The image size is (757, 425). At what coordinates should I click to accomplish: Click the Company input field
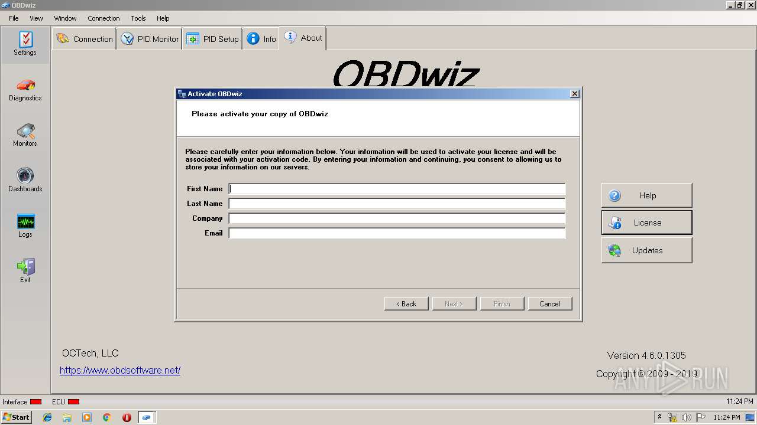point(397,218)
